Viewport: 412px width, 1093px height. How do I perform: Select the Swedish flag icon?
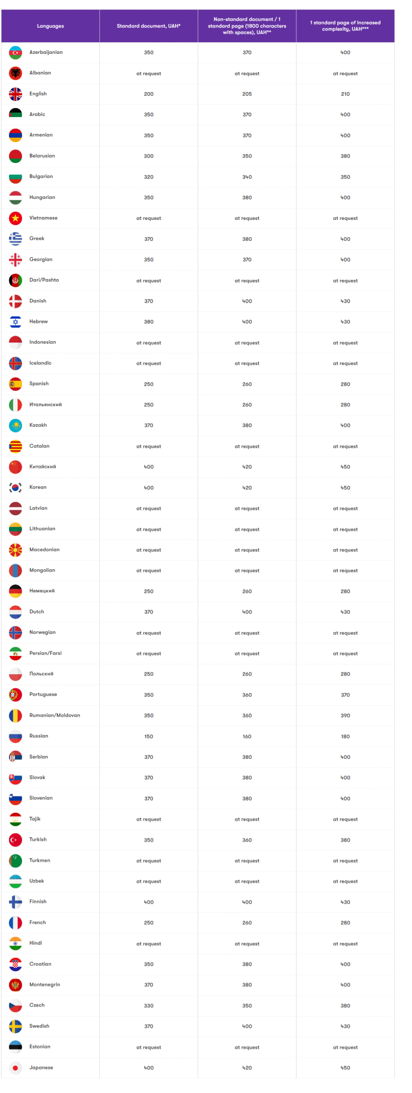coord(15,1026)
